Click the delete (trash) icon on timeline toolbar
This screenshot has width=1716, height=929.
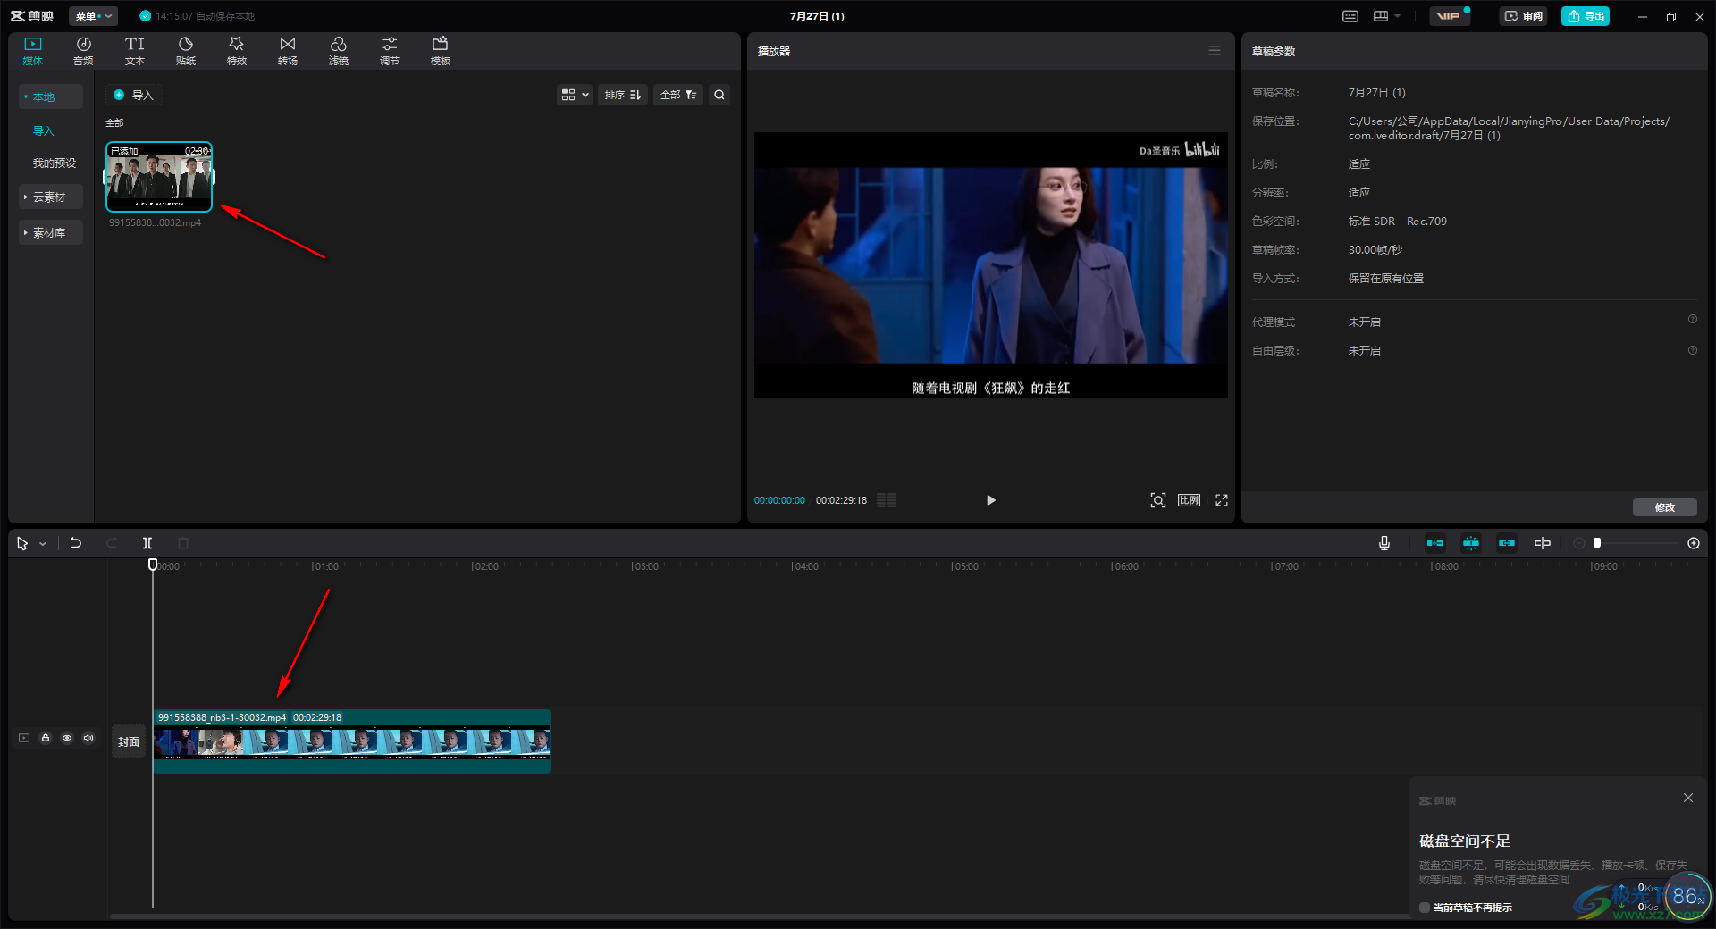183,543
